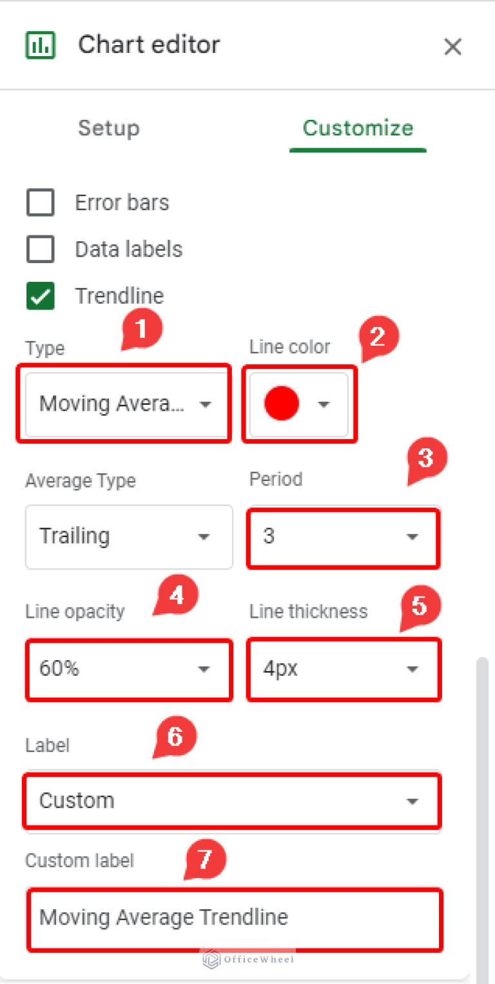This screenshot has height=984, width=495.
Task: Close the Chart editor panel
Action: click(453, 46)
